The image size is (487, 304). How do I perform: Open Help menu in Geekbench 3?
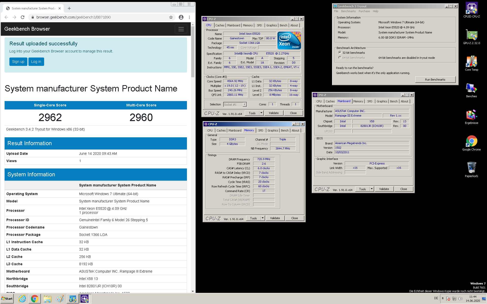376,11
